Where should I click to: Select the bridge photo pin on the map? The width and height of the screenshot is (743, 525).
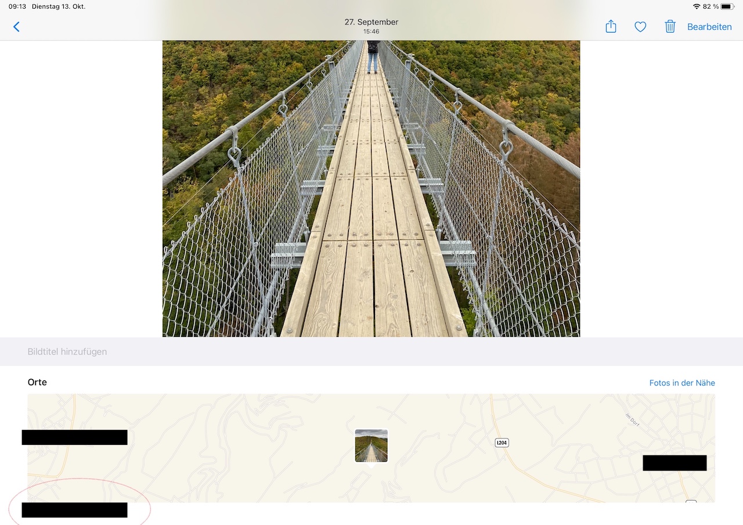[x=371, y=446]
